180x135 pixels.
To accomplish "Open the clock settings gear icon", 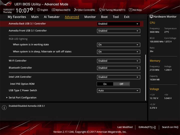I will tap(31, 9).
